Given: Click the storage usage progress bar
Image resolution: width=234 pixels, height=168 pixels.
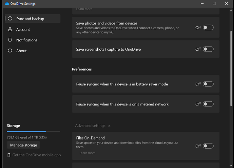Looking at the screenshot, I should click(34, 132).
